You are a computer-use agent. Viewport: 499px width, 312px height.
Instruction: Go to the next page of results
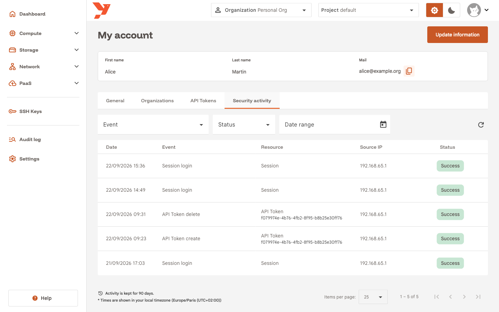point(464,297)
